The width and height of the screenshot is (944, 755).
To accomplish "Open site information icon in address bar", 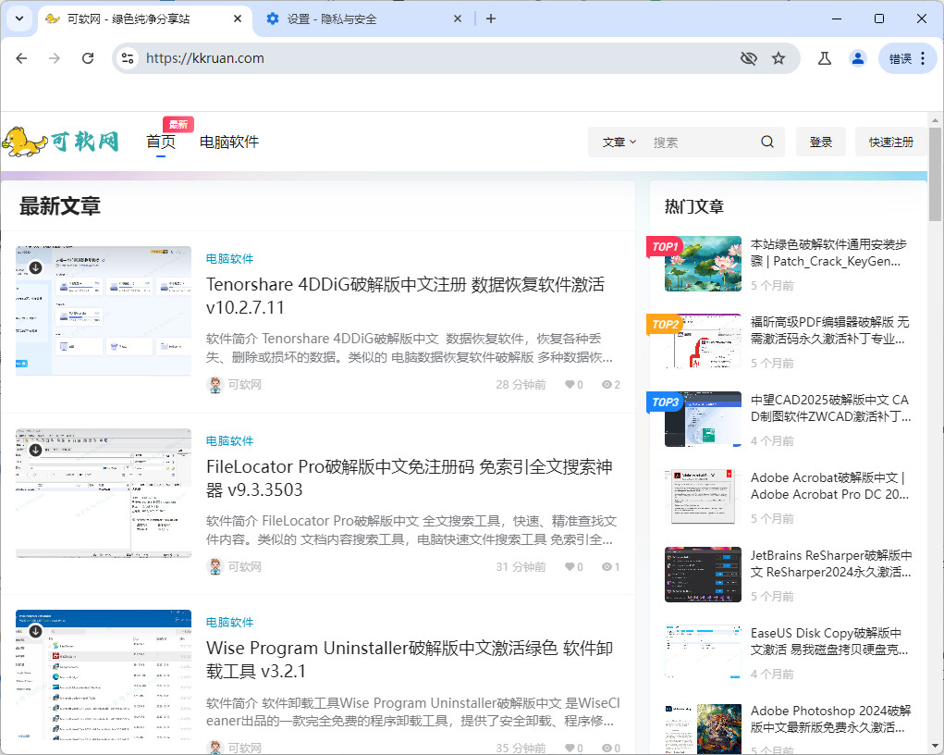I will 128,58.
